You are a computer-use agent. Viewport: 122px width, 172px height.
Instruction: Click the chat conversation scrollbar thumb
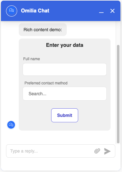point(118,94)
